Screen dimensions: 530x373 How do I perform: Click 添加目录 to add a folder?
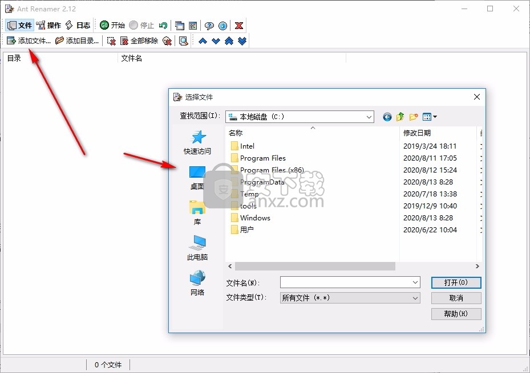coord(77,41)
